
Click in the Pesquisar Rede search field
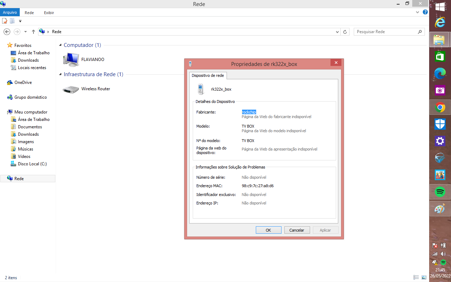click(x=385, y=32)
